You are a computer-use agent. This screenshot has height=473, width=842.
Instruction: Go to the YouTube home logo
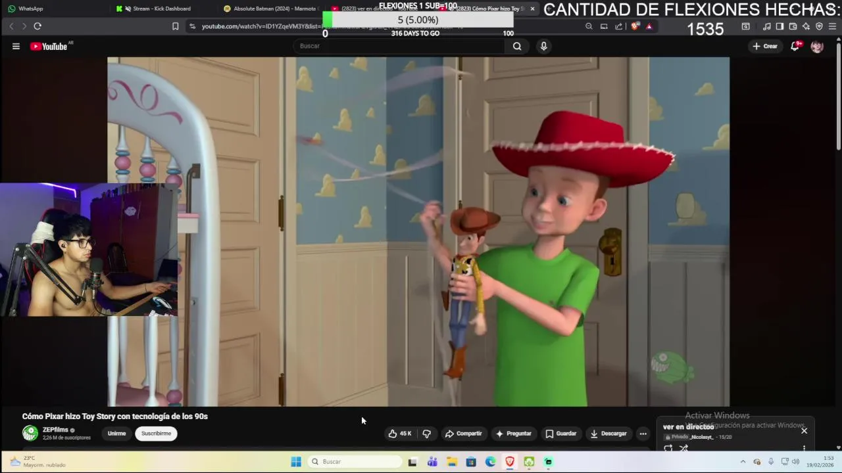pos(49,46)
